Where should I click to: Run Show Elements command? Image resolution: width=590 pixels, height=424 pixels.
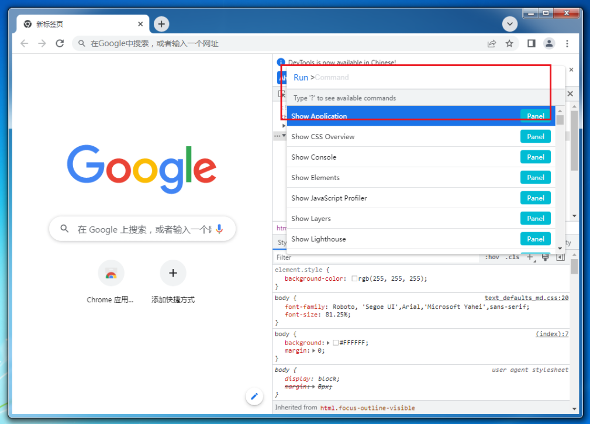click(x=420, y=178)
